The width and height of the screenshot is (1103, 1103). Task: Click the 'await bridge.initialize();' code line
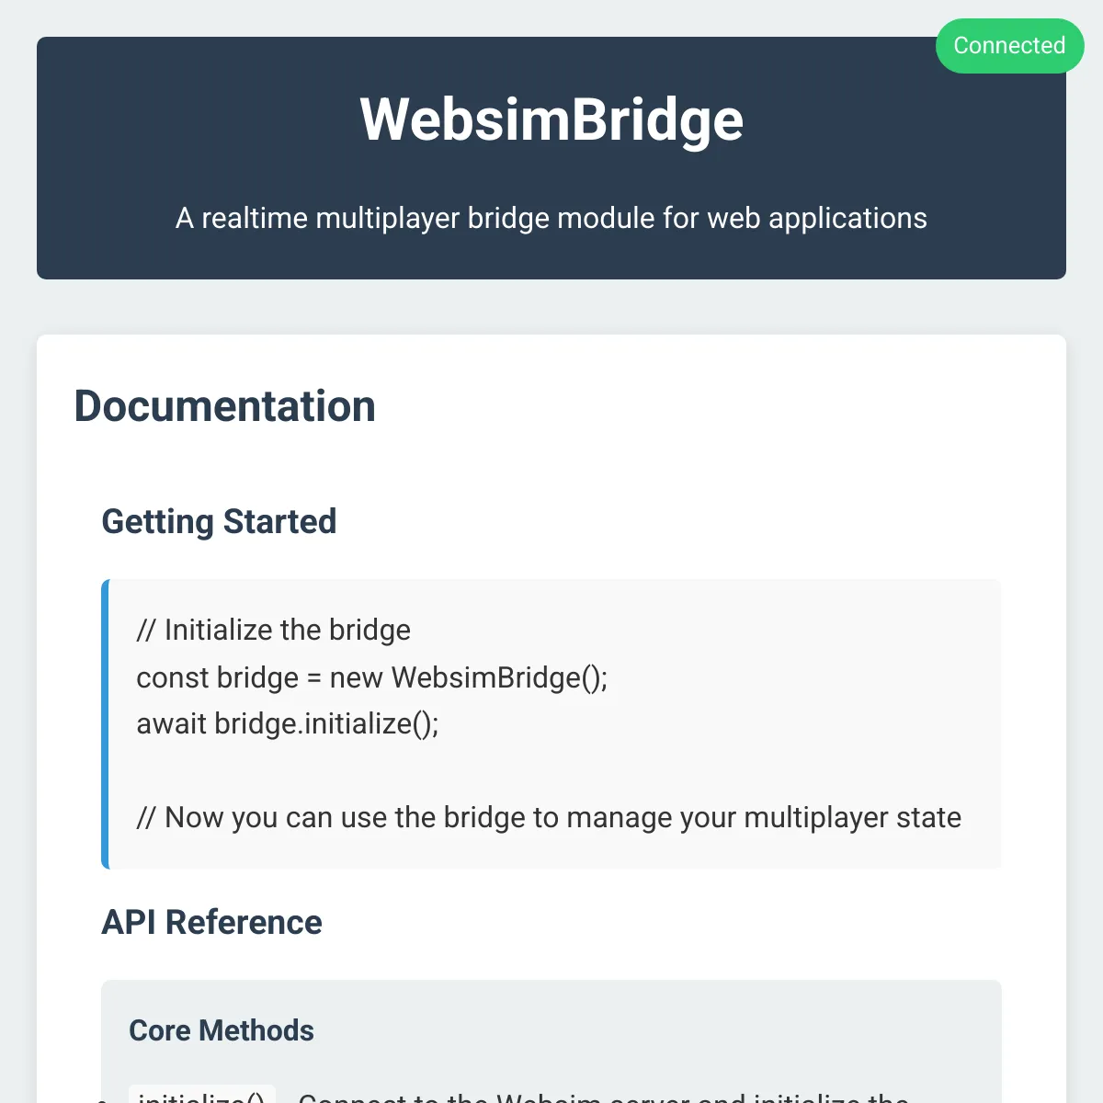tap(288, 724)
